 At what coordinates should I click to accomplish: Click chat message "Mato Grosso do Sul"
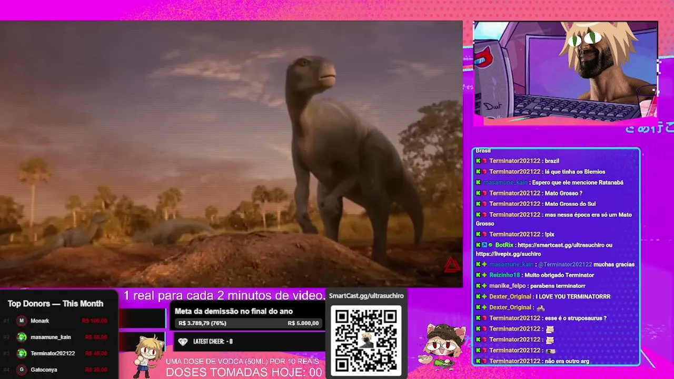coord(570,204)
